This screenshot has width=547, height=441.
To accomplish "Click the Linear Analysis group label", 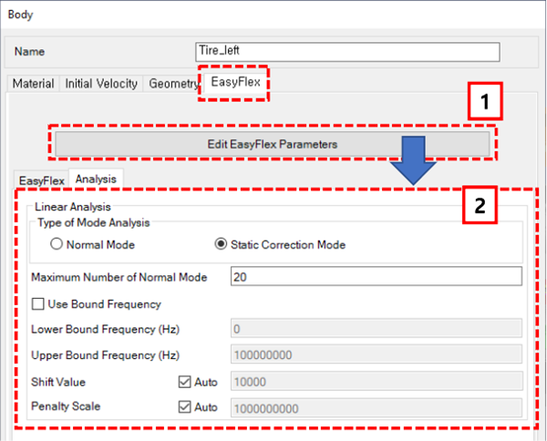I will (73, 207).
